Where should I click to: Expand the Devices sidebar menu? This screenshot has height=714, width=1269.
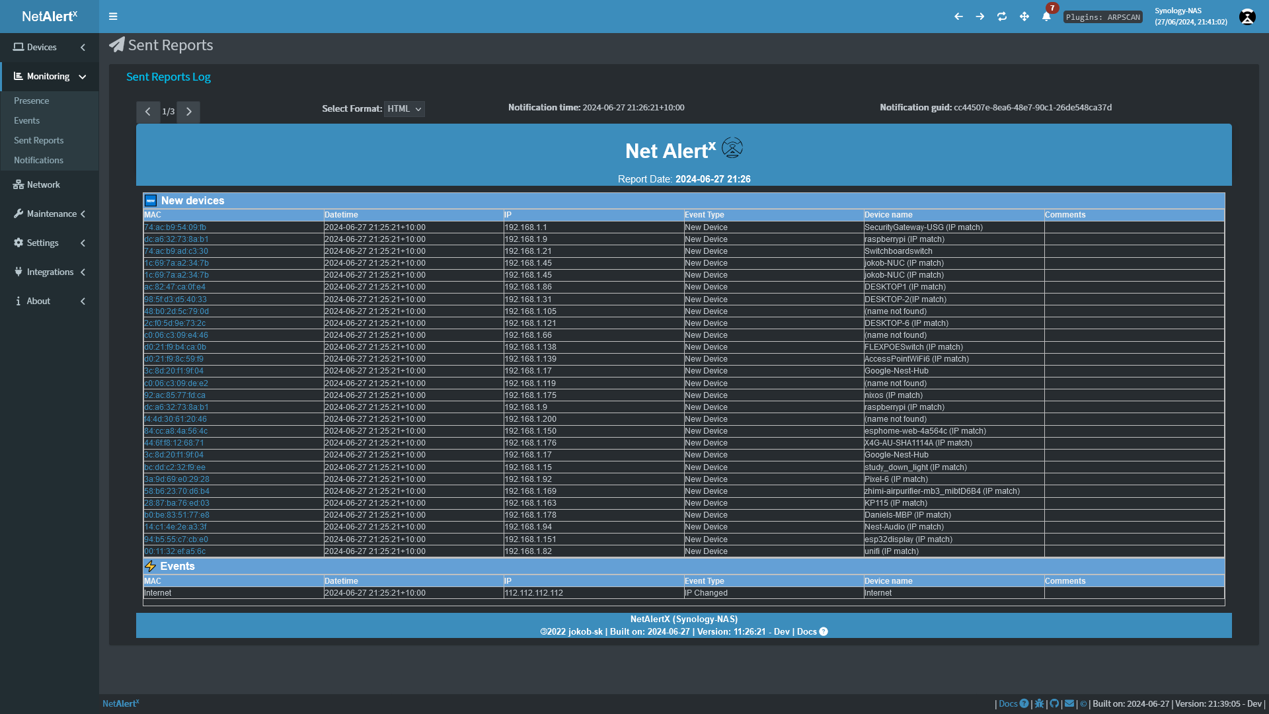(49, 47)
